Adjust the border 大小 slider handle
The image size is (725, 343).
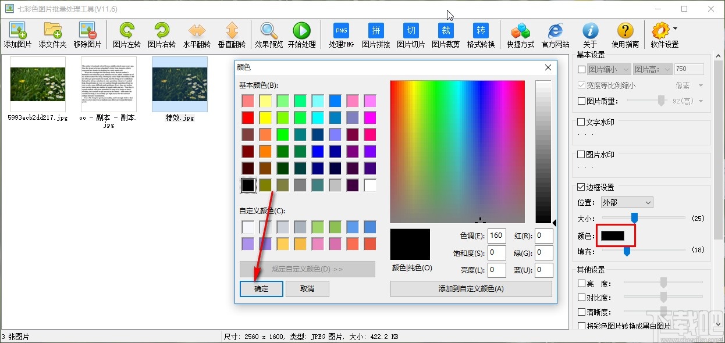[635, 217]
